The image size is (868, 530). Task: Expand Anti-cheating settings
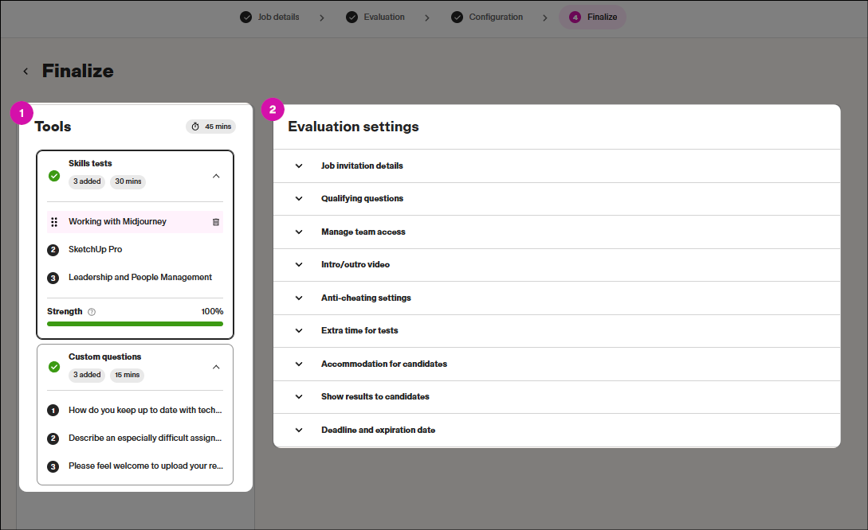(x=299, y=298)
